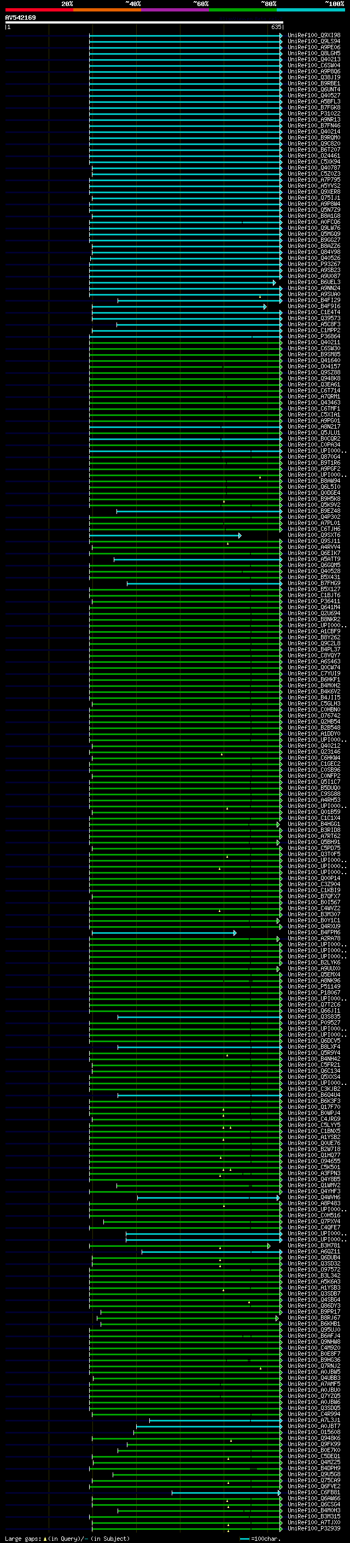Viewport: 350px width, 1543px height.
Task: Click hit label UniRef100_A0FCQ6
Action: pyautogui.click(x=313, y=222)
